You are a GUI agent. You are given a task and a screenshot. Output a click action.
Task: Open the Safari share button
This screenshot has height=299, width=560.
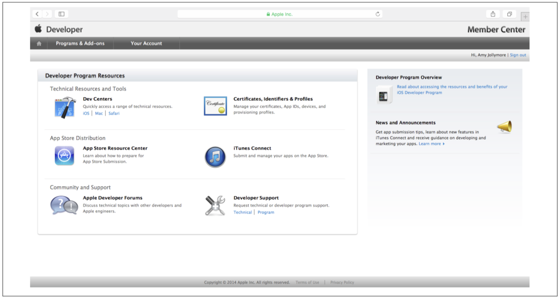click(492, 14)
